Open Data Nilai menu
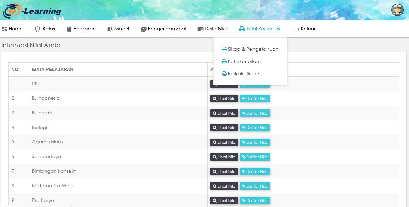 216,29
